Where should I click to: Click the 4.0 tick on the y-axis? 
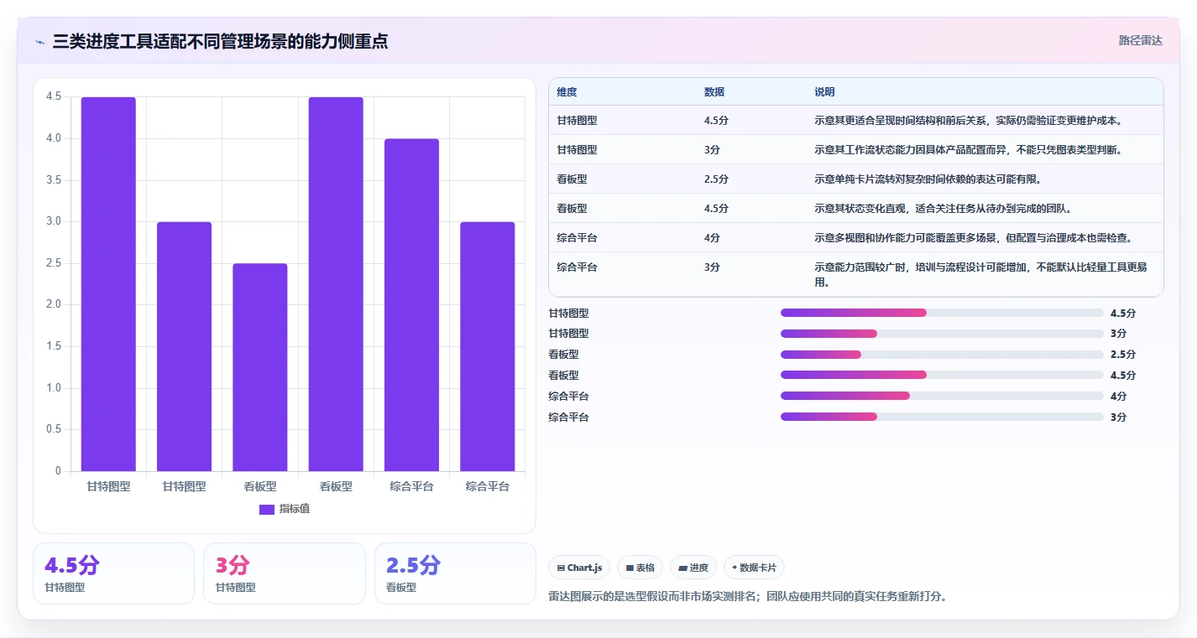click(53, 138)
